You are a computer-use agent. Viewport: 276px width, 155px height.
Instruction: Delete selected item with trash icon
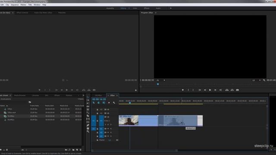point(81,150)
